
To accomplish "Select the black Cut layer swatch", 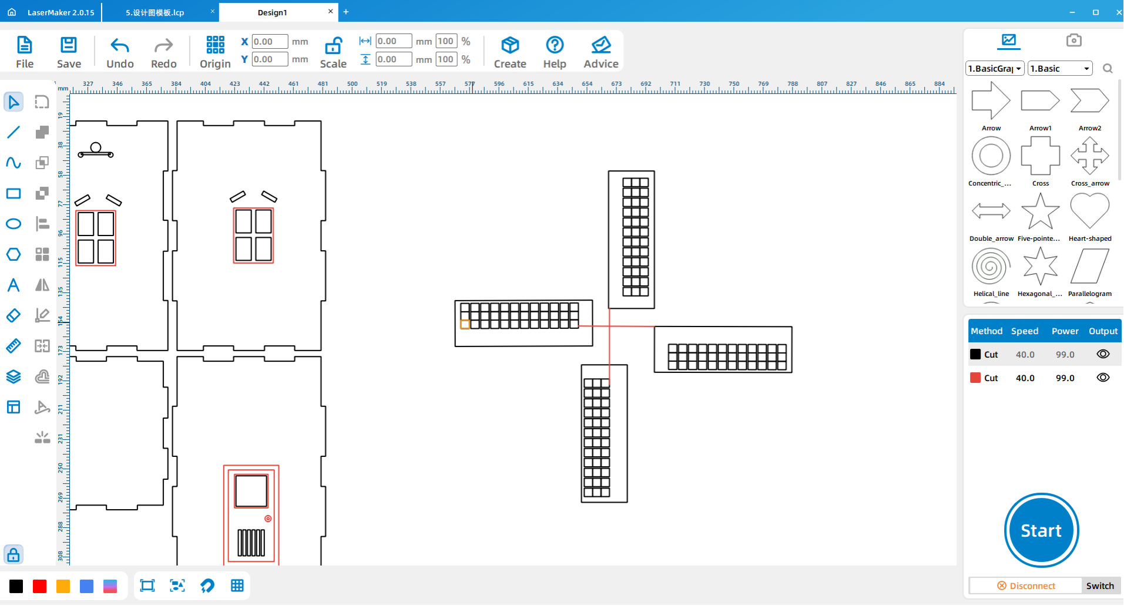I will [975, 354].
